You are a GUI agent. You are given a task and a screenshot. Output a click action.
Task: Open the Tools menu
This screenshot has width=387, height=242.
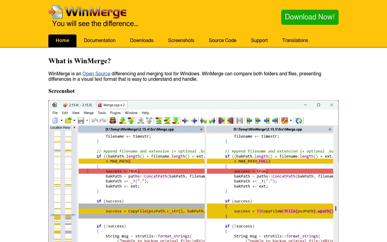coord(102,113)
